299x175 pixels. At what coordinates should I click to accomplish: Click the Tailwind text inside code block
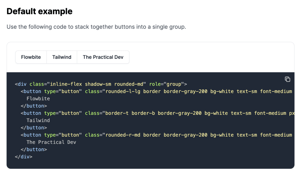tap(38, 120)
